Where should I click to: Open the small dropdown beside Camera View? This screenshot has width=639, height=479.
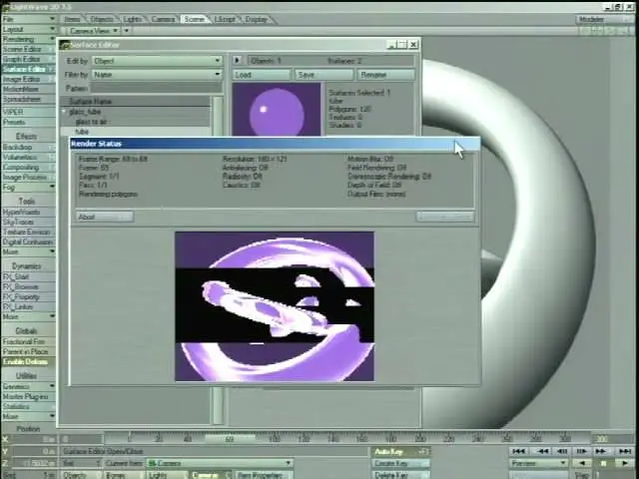pyautogui.click(x=127, y=31)
